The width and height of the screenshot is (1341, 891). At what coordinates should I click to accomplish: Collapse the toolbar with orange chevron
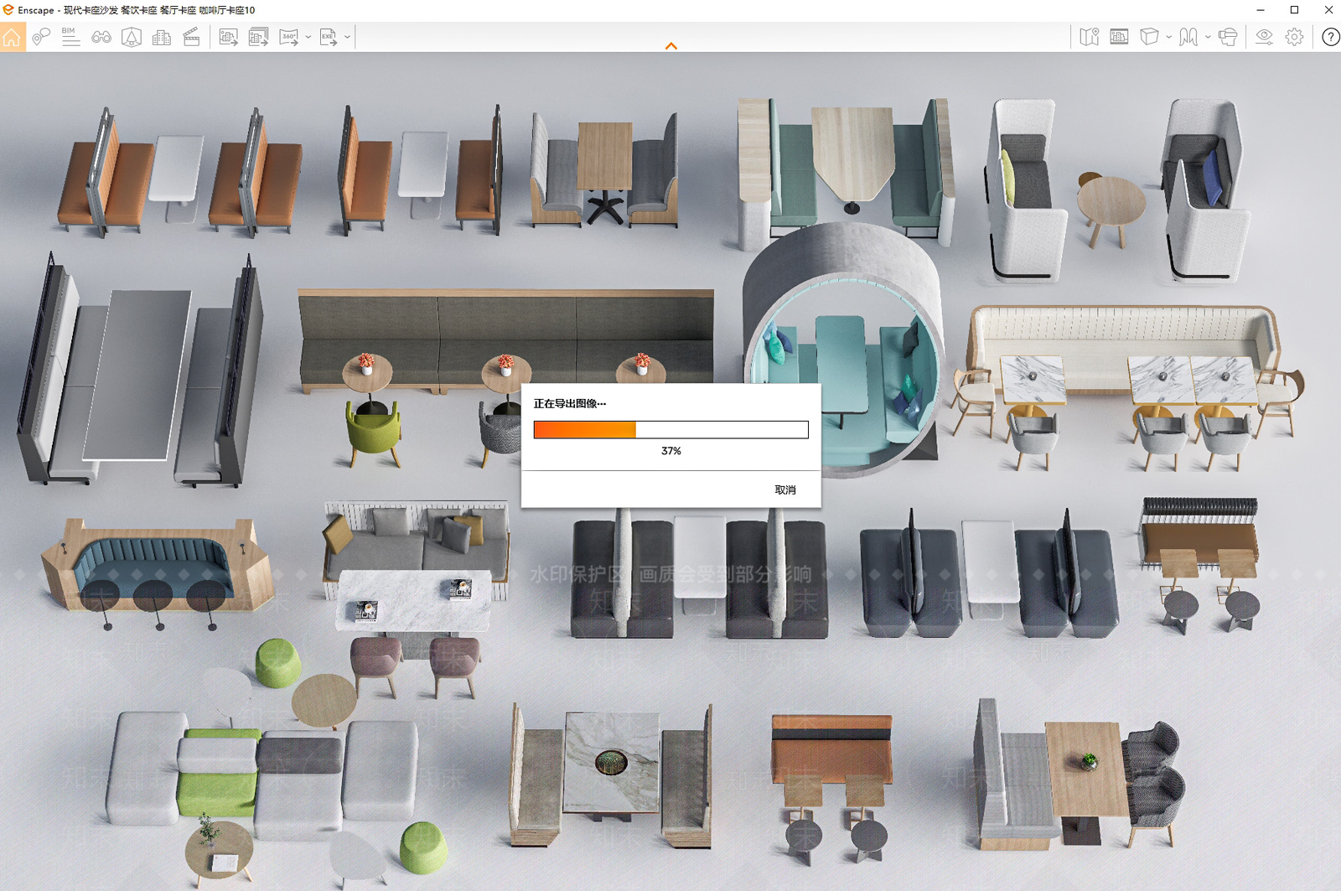pos(670,46)
